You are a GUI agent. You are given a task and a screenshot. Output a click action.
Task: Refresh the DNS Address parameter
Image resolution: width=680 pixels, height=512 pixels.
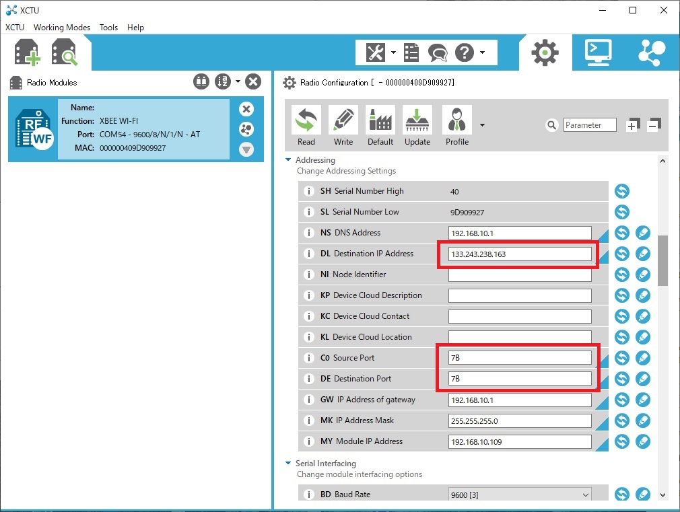click(x=622, y=233)
